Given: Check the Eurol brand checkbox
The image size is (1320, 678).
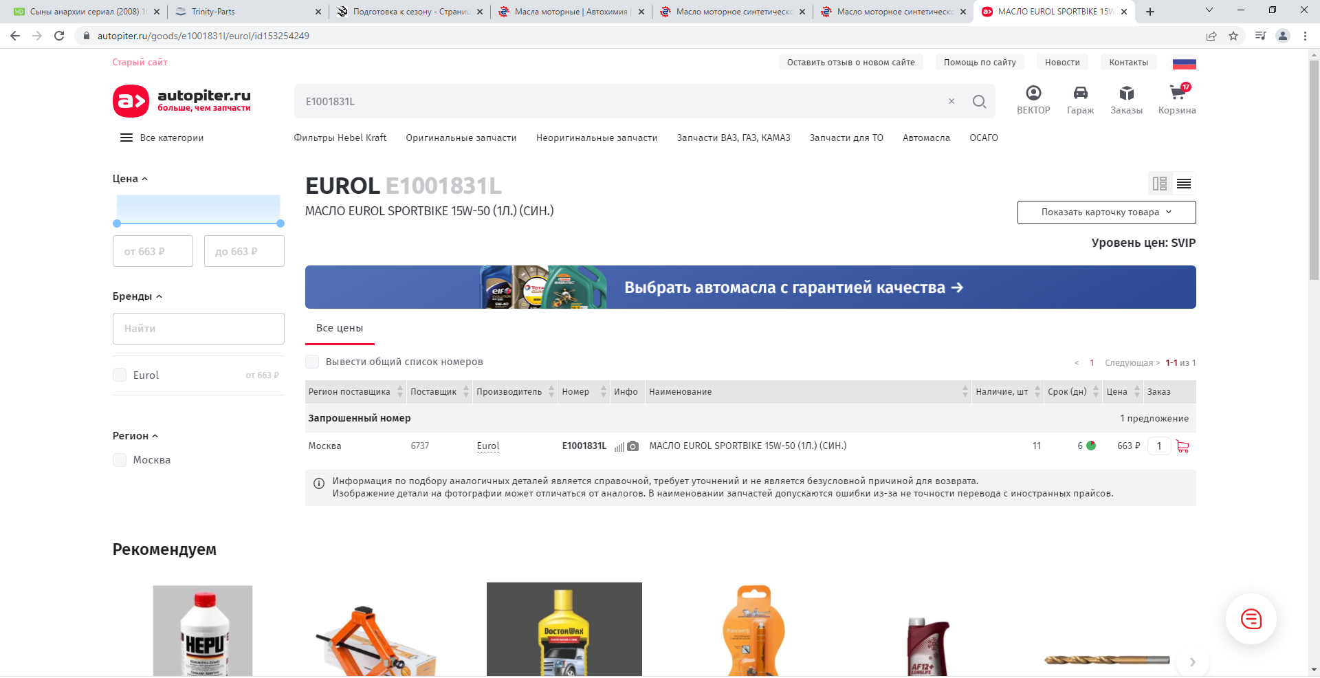Looking at the screenshot, I should [x=120, y=375].
